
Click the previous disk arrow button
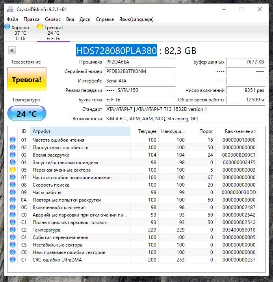click(x=12, y=50)
